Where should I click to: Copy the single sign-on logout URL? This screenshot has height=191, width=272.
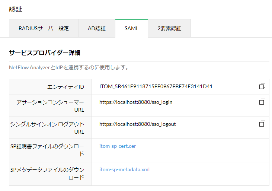point(262,124)
